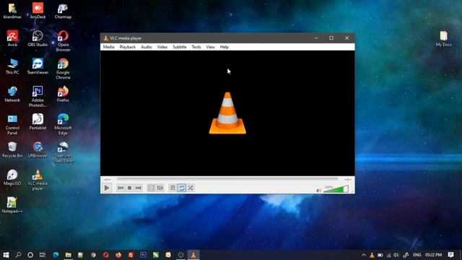Open the notification action center icon
This screenshot has width=462, height=260.
(450, 255)
